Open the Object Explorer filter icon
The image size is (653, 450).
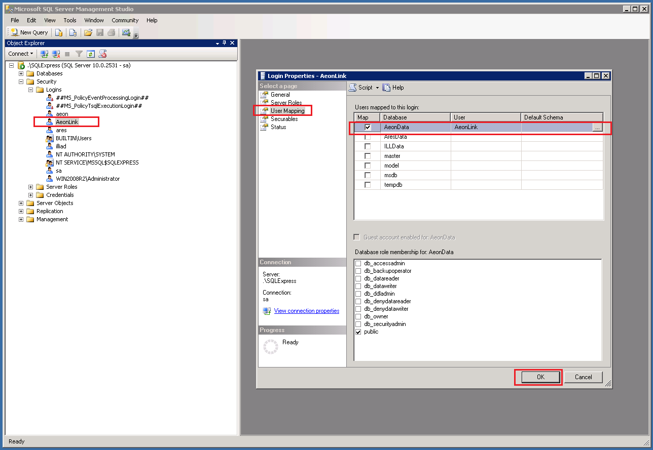click(x=79, y=54)
